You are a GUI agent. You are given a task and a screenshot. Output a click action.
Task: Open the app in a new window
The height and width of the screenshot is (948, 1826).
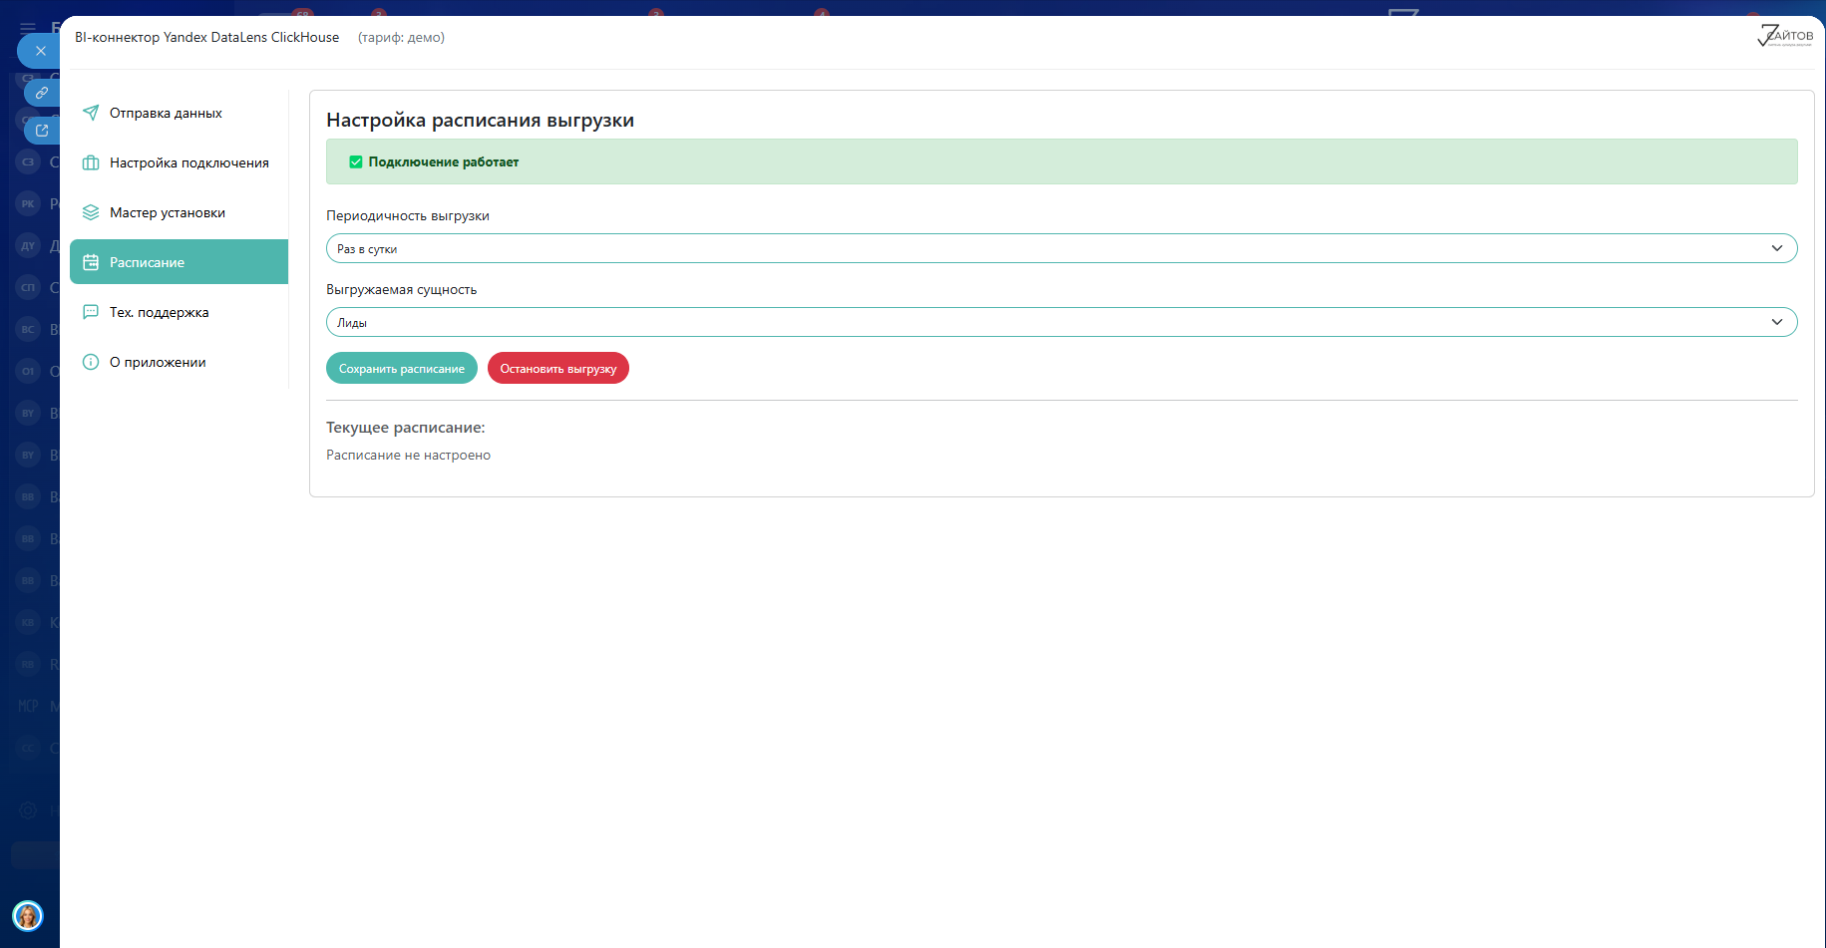coord(42,131)
